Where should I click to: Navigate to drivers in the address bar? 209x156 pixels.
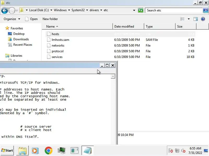coord(94,10)
